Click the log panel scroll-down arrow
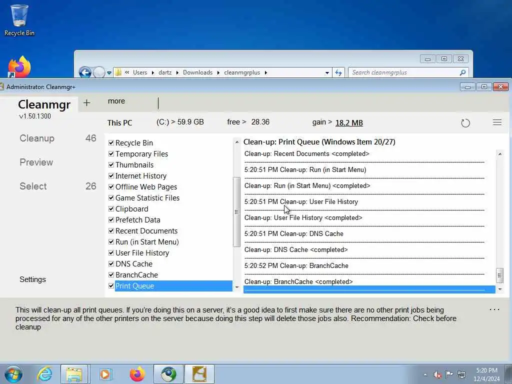This screenshot has height=384, width=512. tap(499, 289)
